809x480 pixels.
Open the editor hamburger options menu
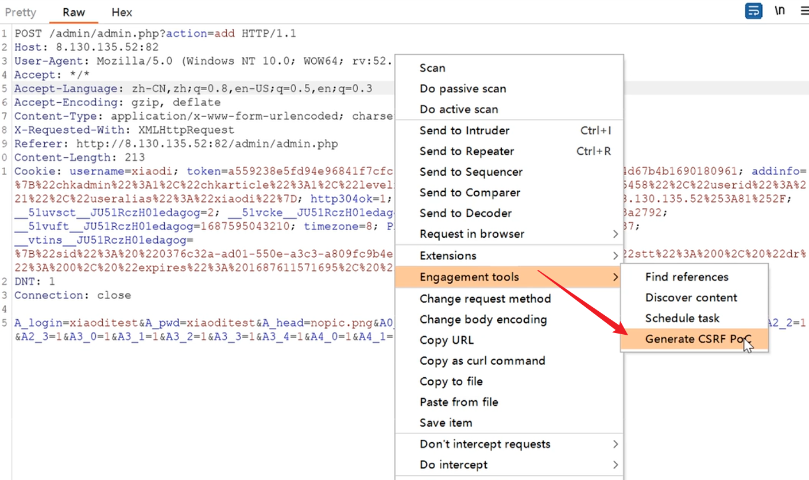tap(804, 11)
